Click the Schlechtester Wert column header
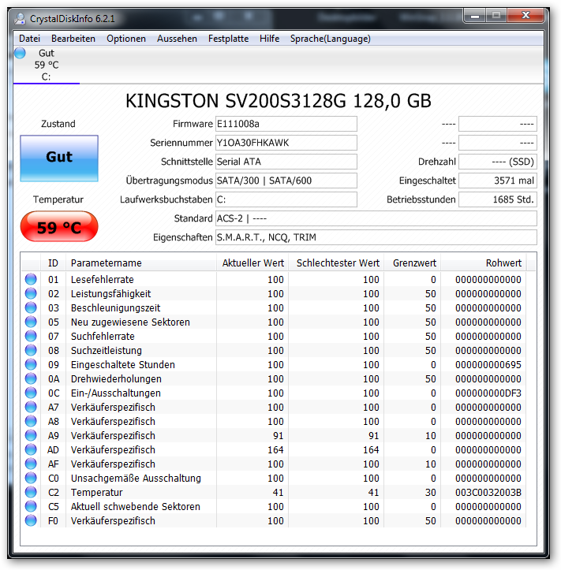Viewport: 561px width, 570px height. [x=337, y=263]
